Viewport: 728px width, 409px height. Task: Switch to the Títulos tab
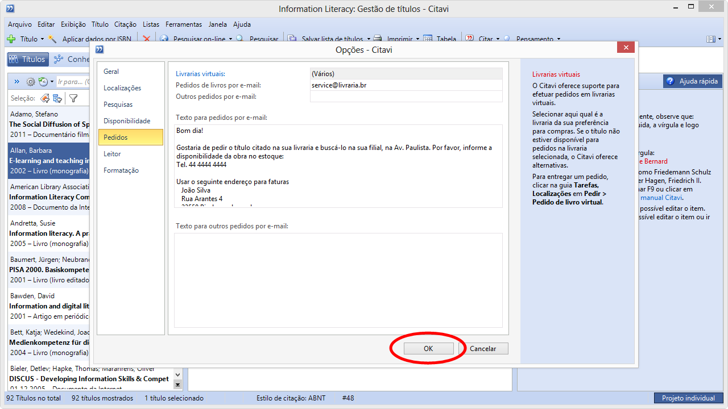pos(27,59)
